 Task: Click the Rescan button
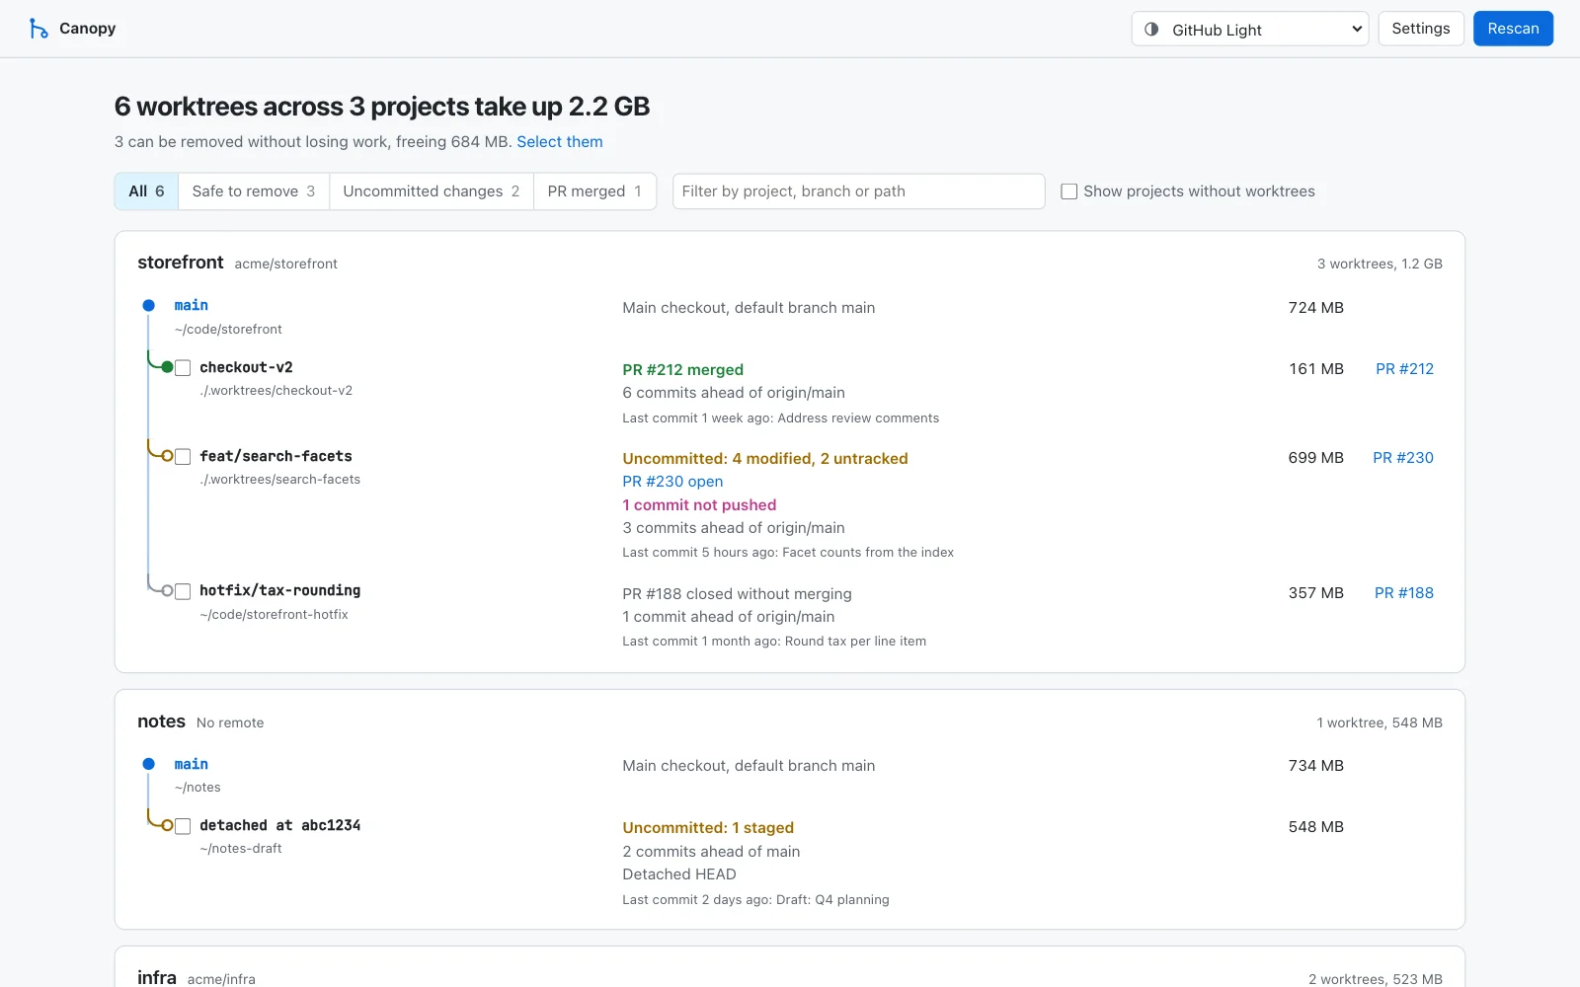(x=1513, y=29)
